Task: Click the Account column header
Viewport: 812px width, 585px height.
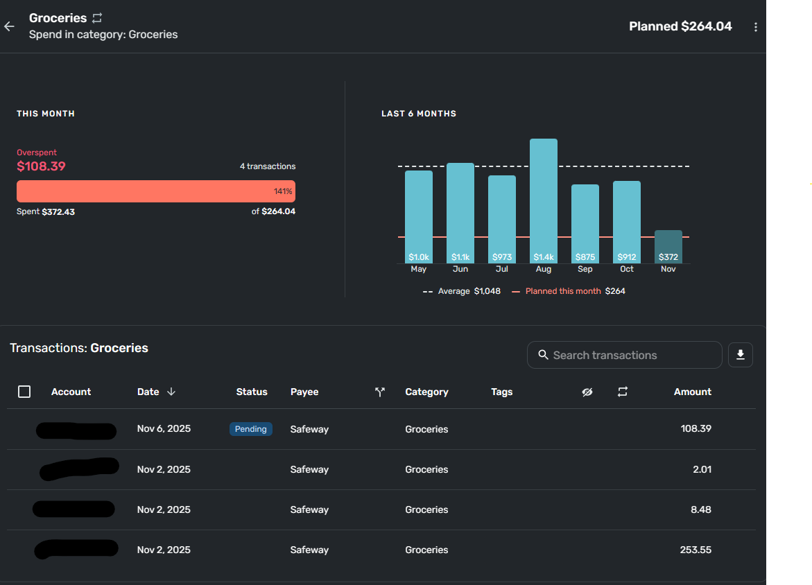Action: (71, 392)
